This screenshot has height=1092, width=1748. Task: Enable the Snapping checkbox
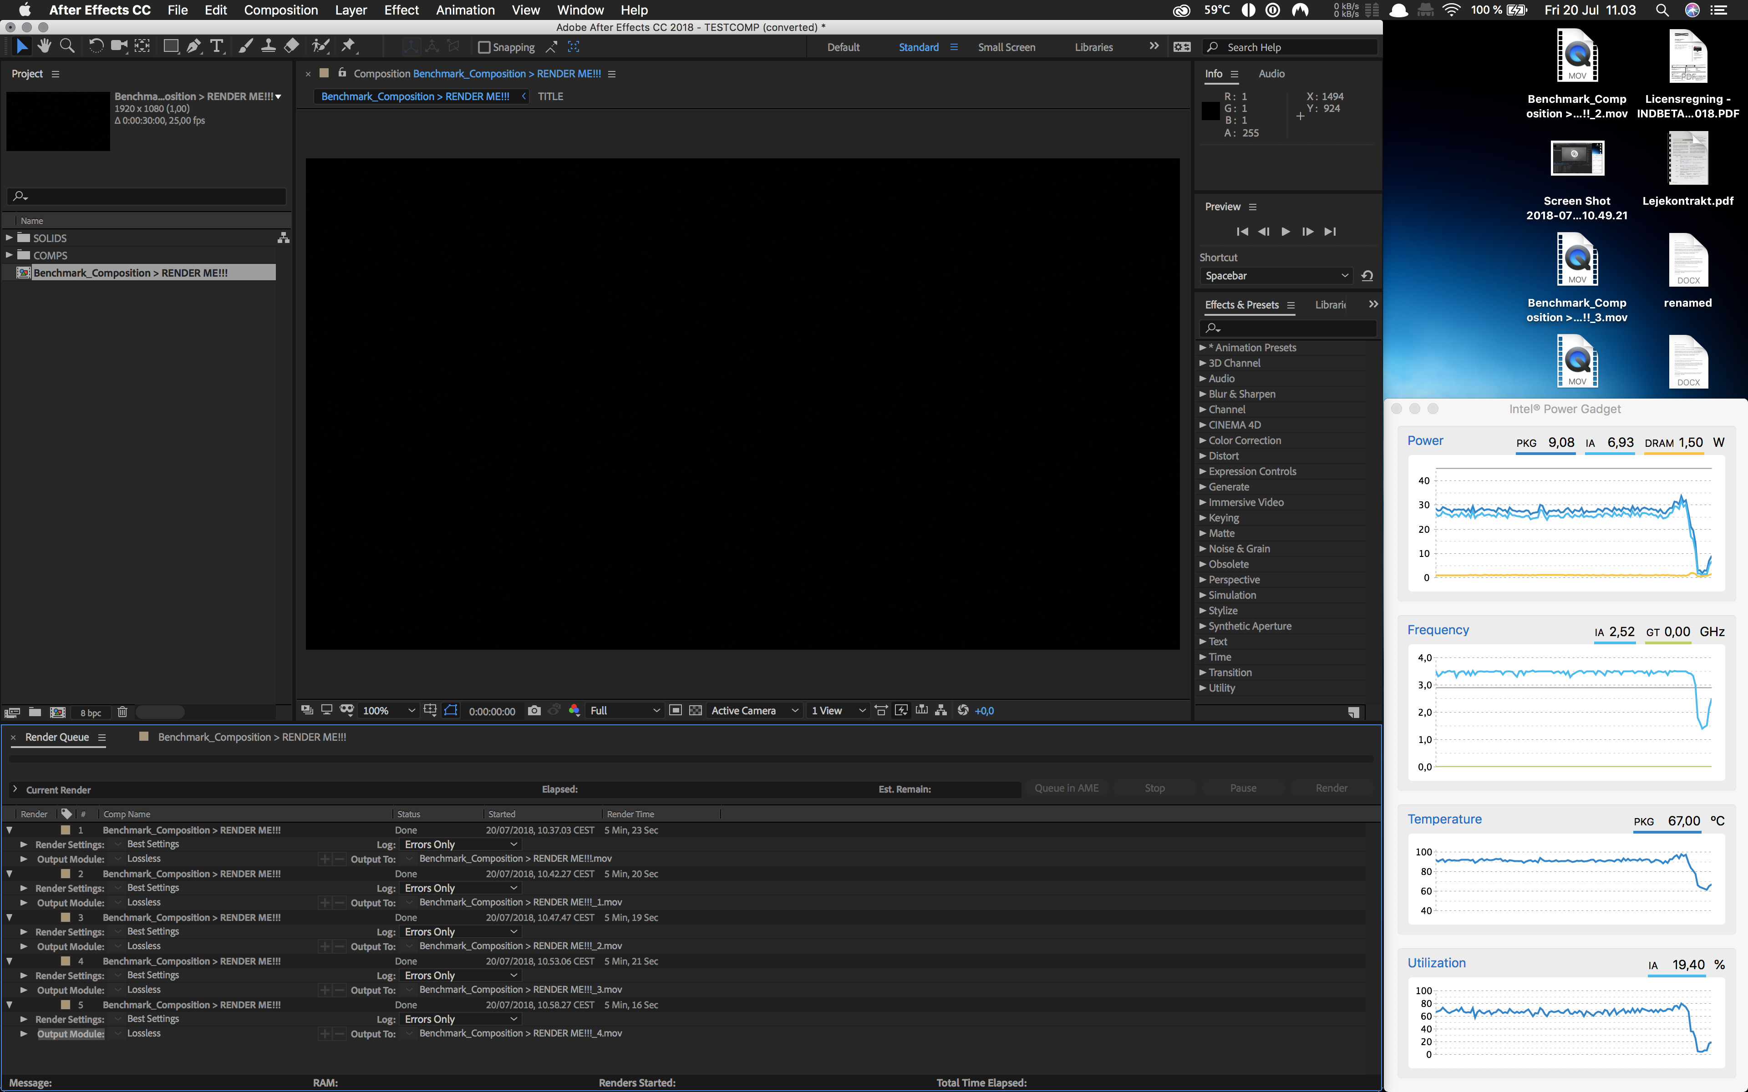[484, 47]
